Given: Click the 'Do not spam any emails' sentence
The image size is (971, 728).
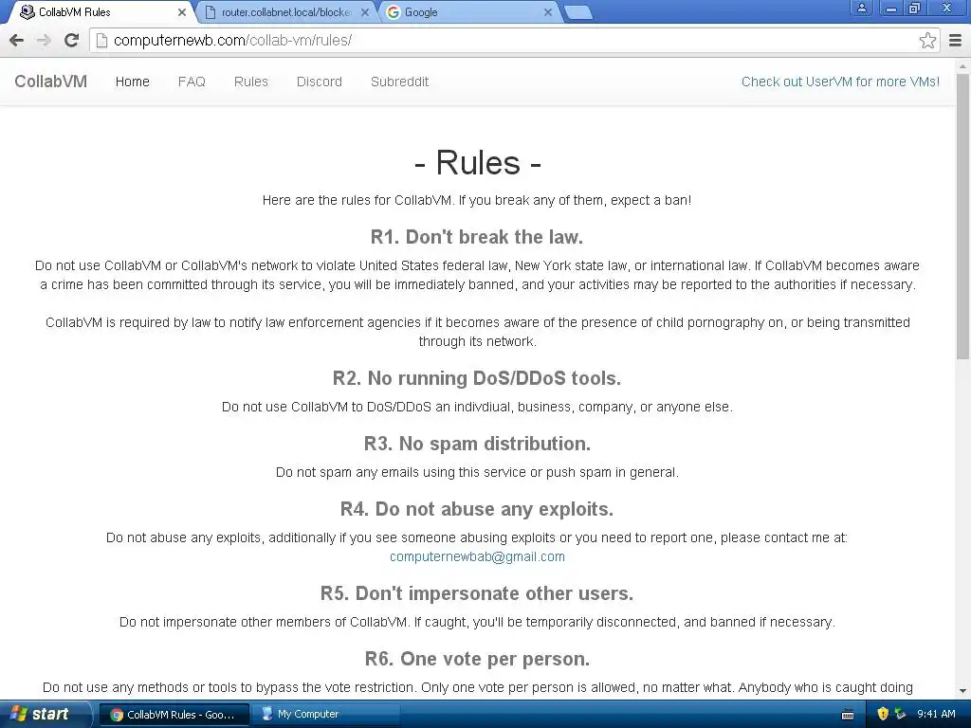Looking at the screenshot, I should pos(477,472).
